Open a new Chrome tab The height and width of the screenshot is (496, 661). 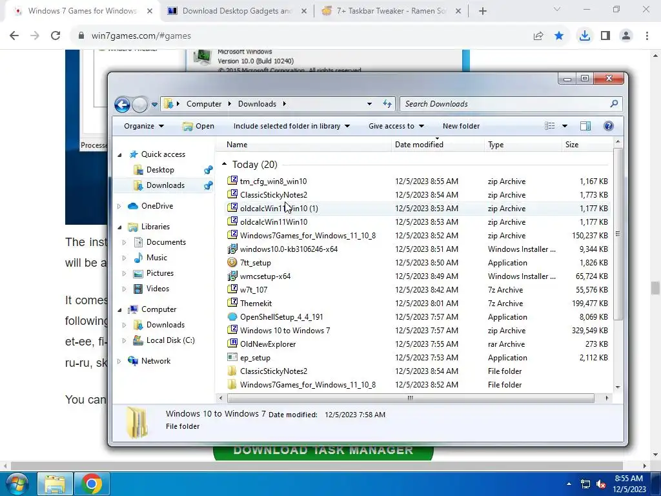483,11
